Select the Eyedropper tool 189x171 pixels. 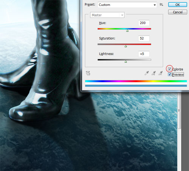(x=147, y=73)
